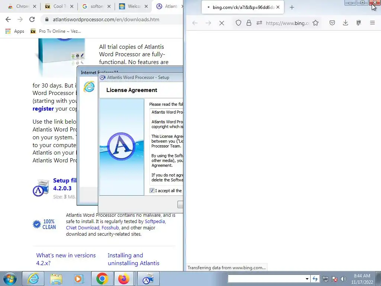Click the Atlantis setup file icon
Viewport: 381px width, 286px height.
41,188
